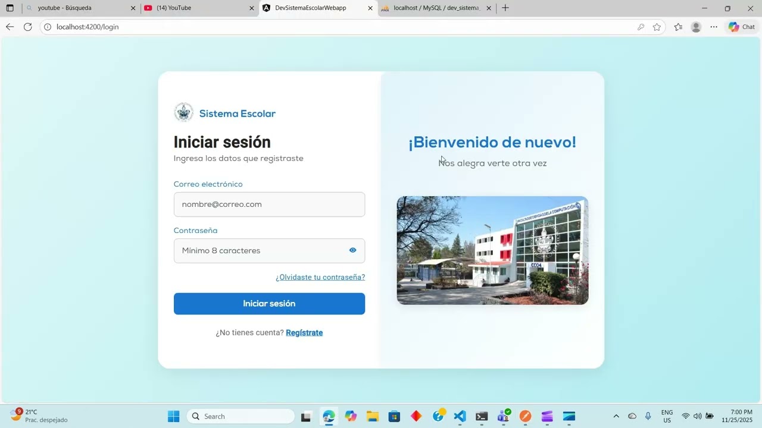Close the (14) YouTube tab
762x428 pixels.
(x=251, y=8)
